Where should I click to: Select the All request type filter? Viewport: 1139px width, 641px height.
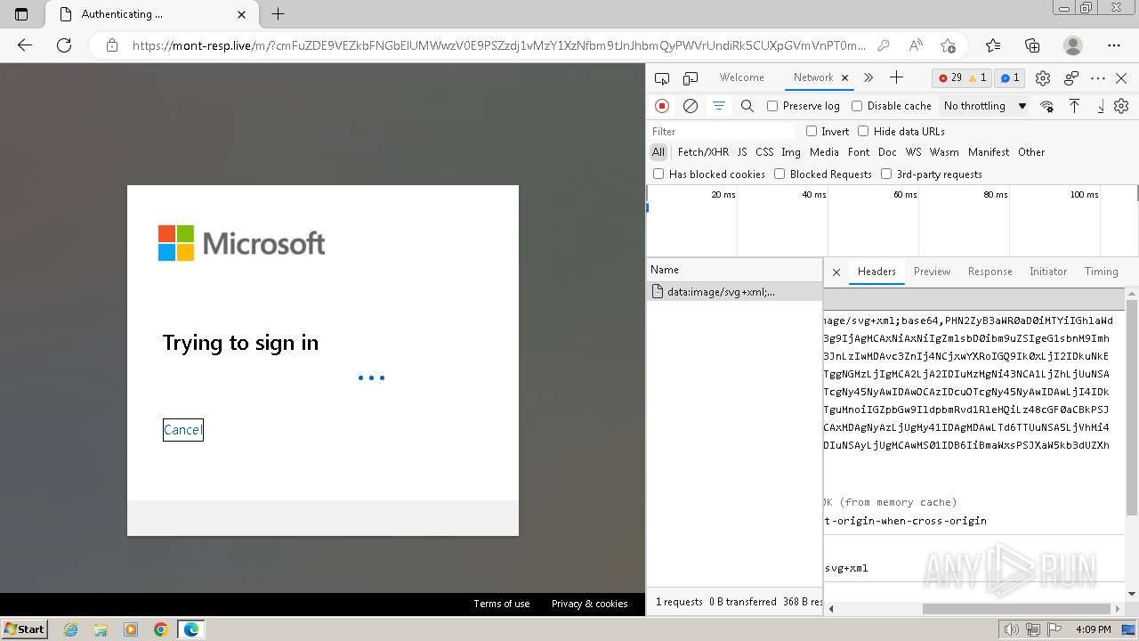658,152
